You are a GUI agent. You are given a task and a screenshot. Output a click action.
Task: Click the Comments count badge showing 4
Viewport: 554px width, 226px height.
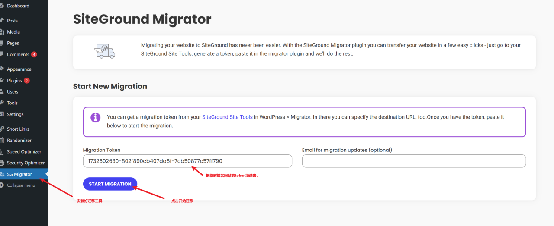(x=34, y=55)
